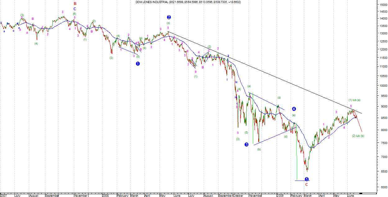Click the blue circled wave 5 marker
This screenshot has height=197, width=388.
[x=307, y=179]
